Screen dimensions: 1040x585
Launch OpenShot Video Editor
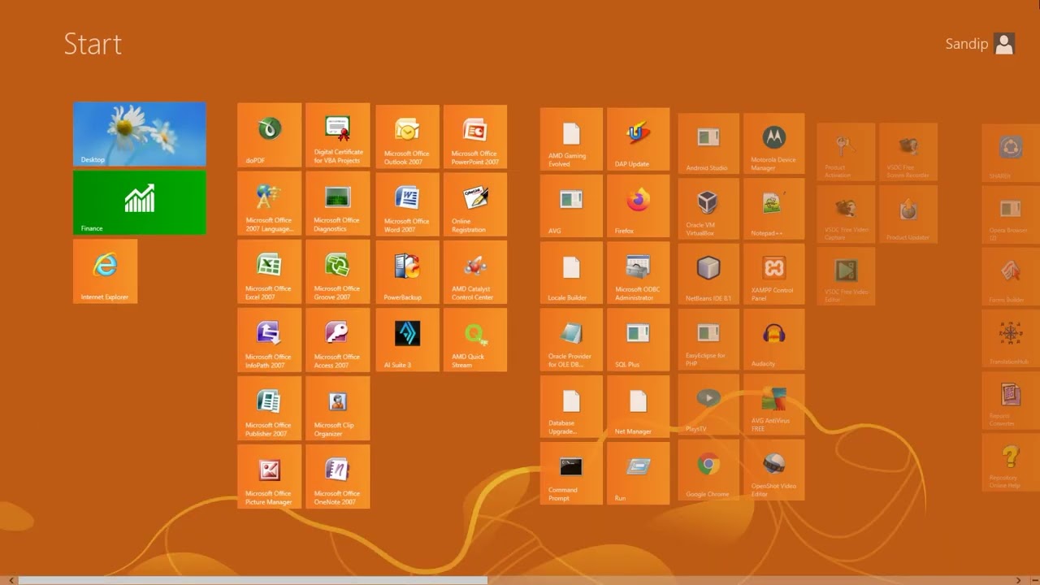[774, 469]
